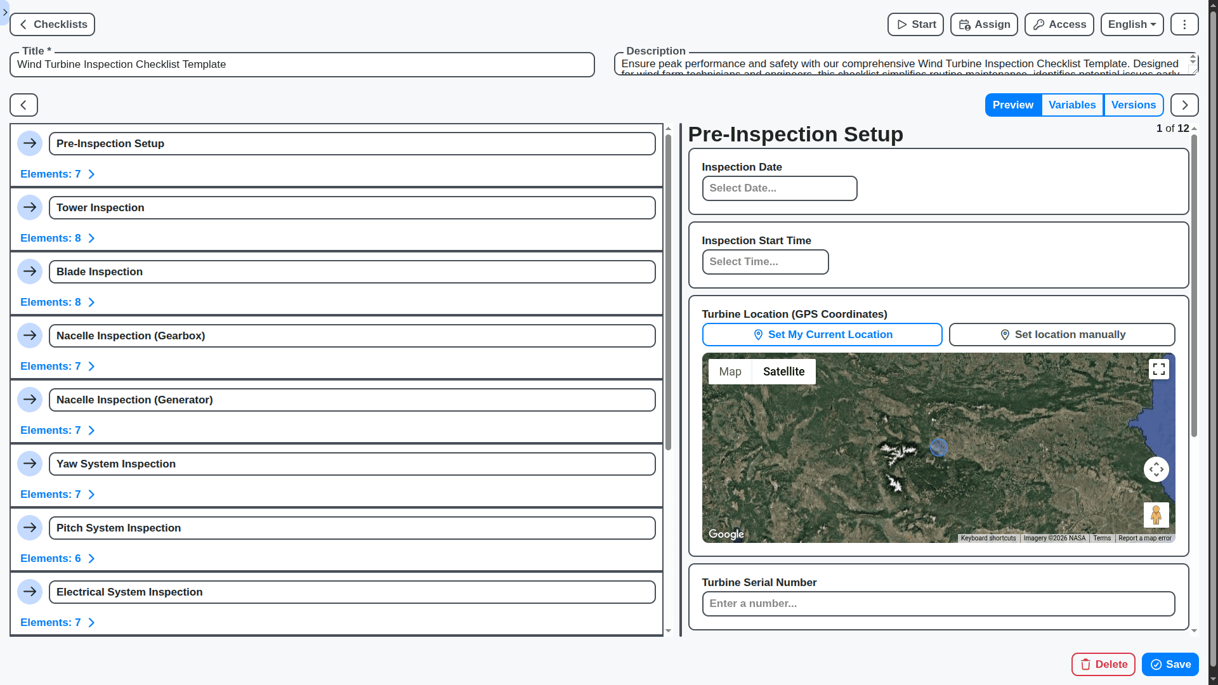The width and height of the screenshot is (1218, 685).
Task: Go to next section with right chevron
Action: [x=1184, y=105]
